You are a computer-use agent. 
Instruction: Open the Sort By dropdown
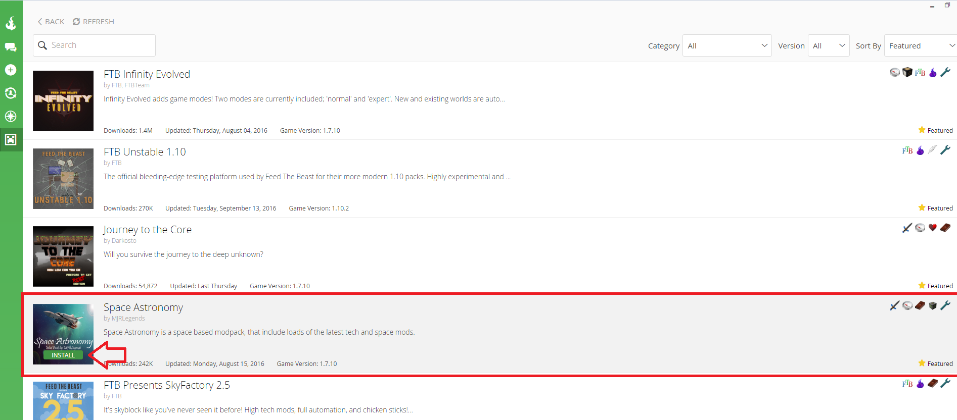(x=921, y=45)
